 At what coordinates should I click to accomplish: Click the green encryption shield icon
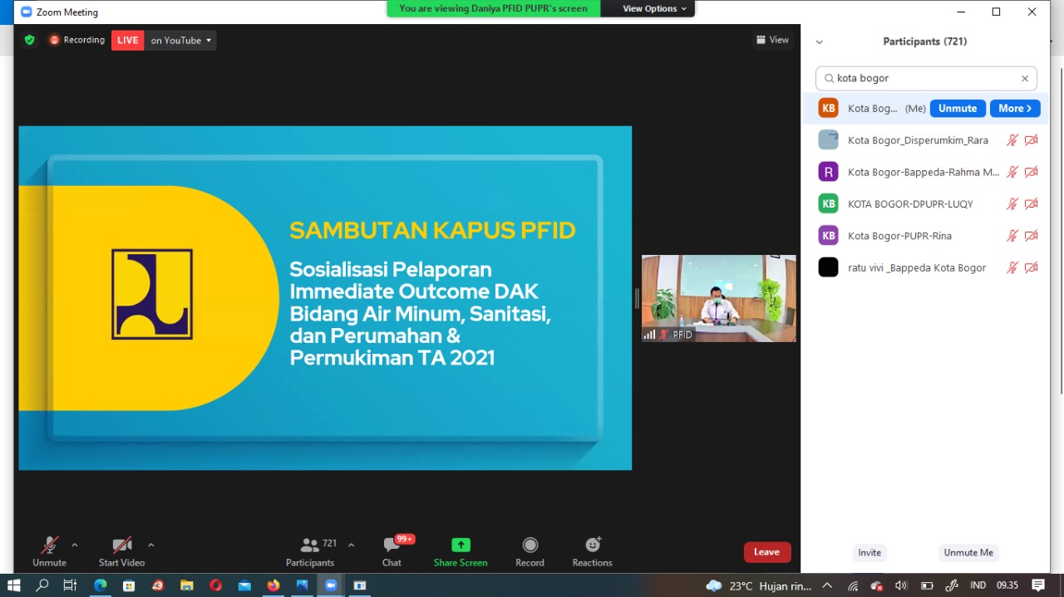pyautogui.click(x=30, y=40)
